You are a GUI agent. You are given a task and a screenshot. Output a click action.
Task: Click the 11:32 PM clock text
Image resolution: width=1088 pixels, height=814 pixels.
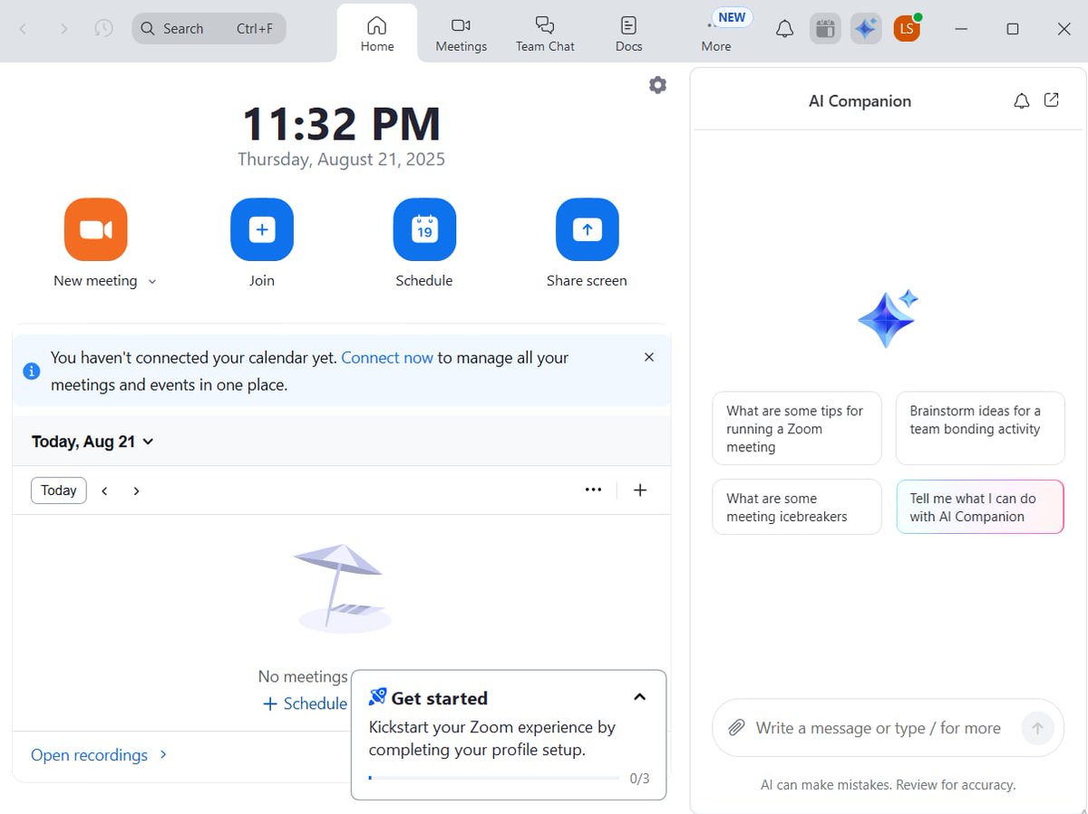342,124
